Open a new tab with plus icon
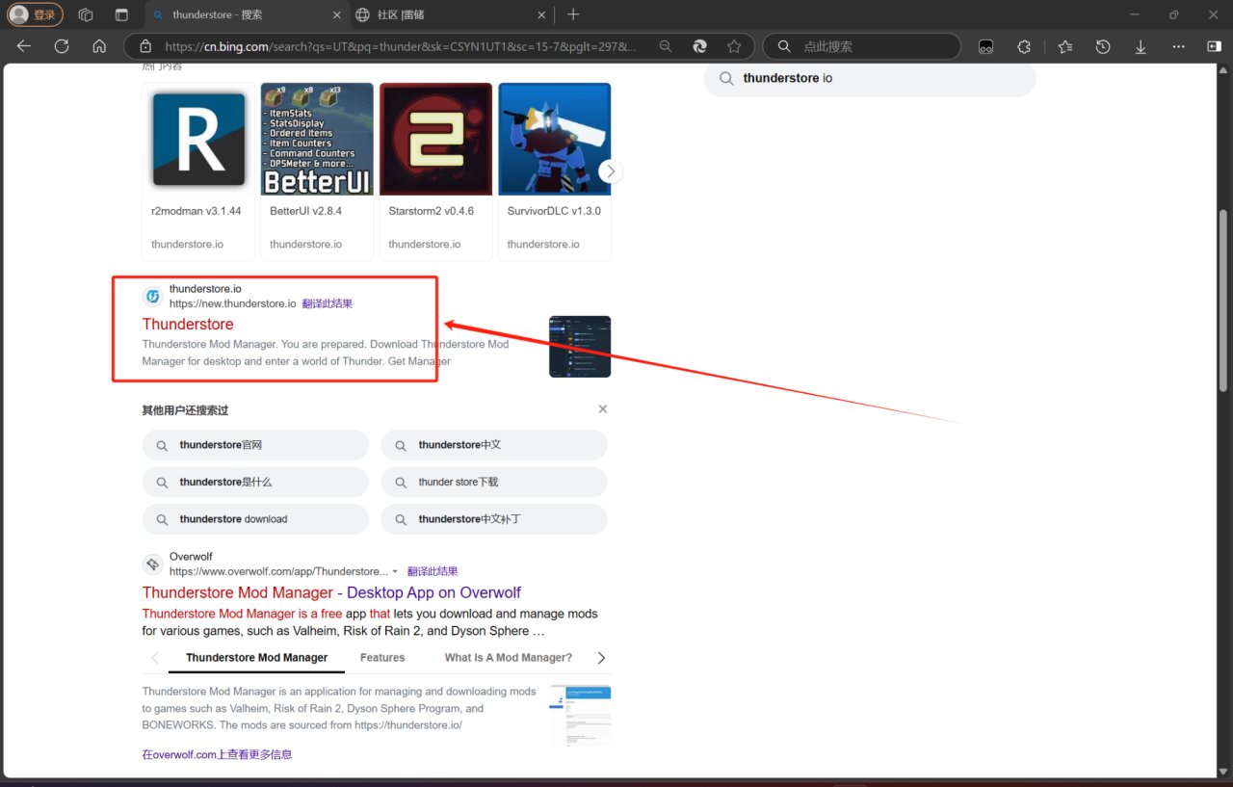Screen dimensions: 1233x787 [x=573, y=14]
